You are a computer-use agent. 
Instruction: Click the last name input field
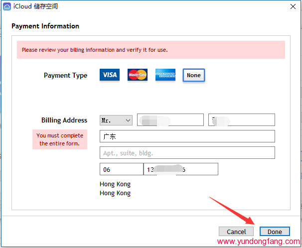(242, 120)
